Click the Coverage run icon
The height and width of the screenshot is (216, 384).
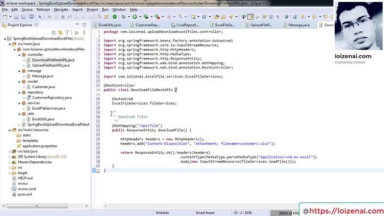[146, 17]
